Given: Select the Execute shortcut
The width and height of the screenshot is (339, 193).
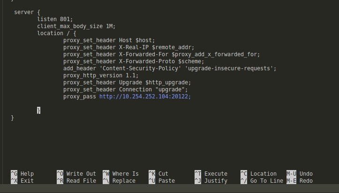Looking at the screenshot, I should (216, 174).
